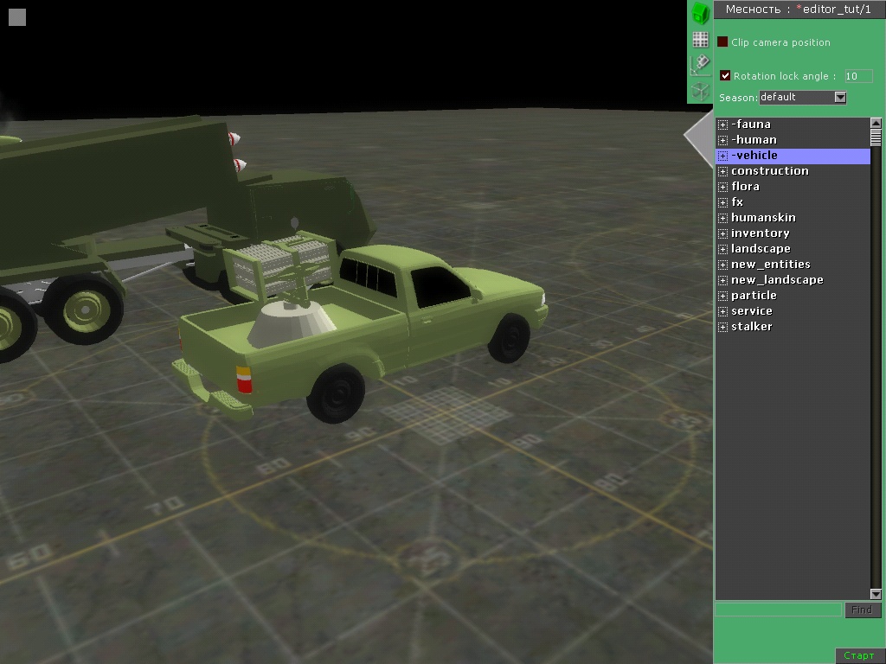The image size is (886, 664).
Task: Click the wireframe cube icon
Action: click(700, 91)
